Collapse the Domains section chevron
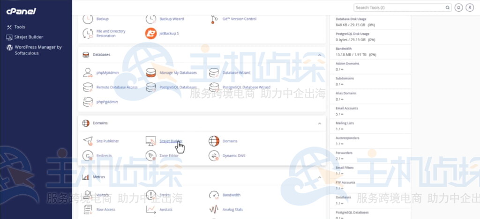 point(320,124)
